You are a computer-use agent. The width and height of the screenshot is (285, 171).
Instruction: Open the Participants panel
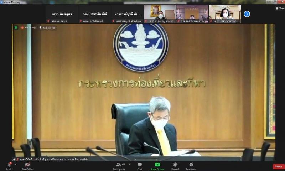coord(119,166)
